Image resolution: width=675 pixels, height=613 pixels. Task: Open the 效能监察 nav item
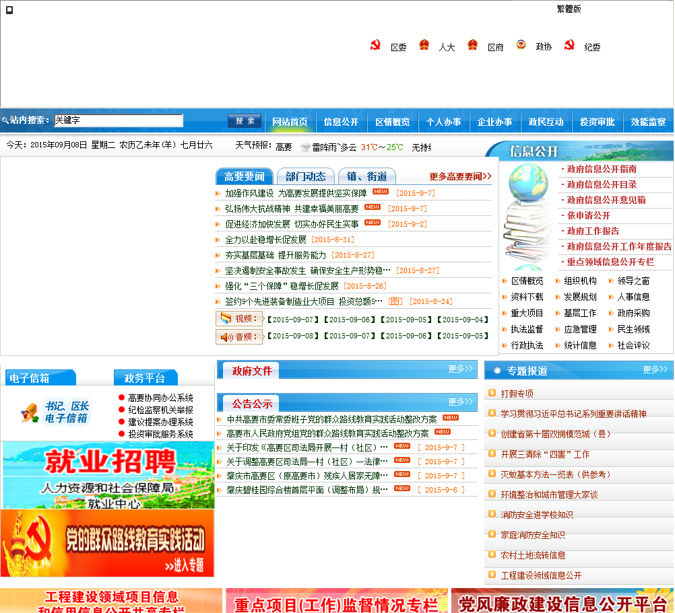point(648,122)
